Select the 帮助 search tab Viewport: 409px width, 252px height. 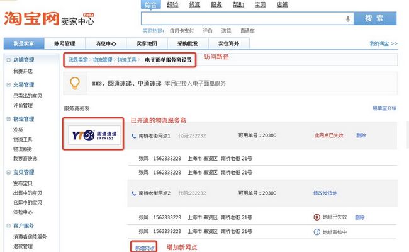click(x=238, y=4)
